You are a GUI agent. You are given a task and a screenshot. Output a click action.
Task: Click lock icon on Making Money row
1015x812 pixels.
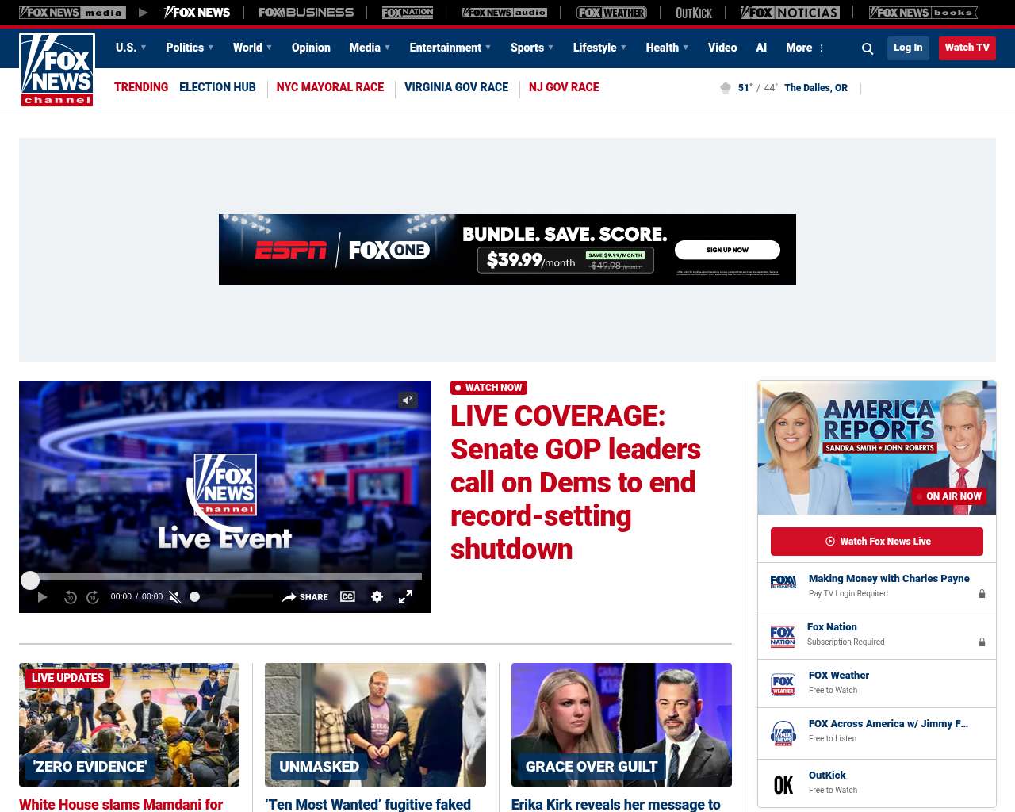(x=982, y=594)
